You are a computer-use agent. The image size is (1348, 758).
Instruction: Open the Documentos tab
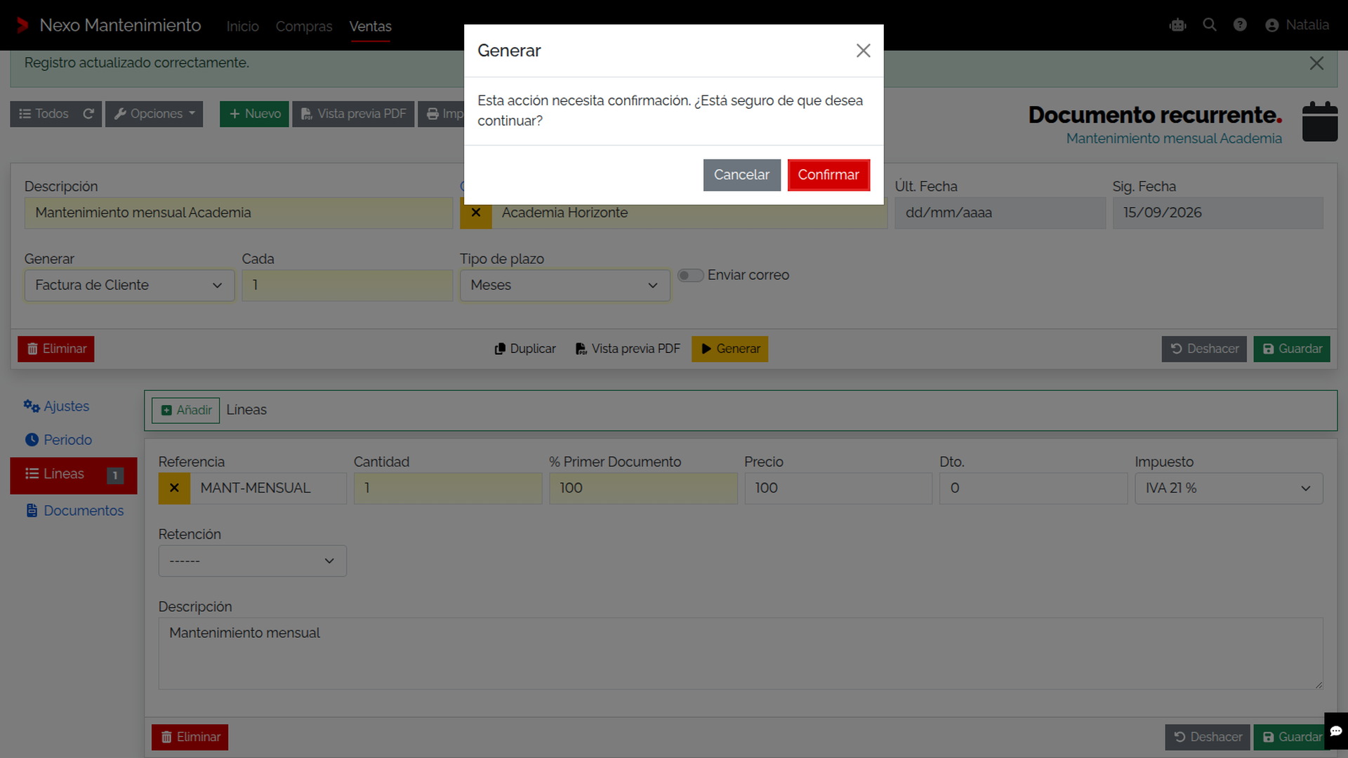pos(74,511)
